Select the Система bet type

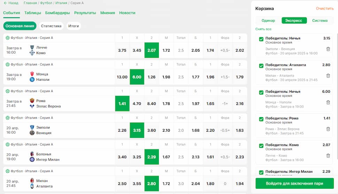pyautogui.click(x=320, y=21)
